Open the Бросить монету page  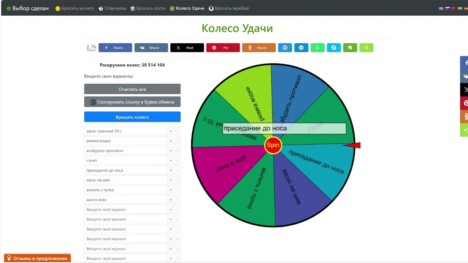click(x=75, y=8)
